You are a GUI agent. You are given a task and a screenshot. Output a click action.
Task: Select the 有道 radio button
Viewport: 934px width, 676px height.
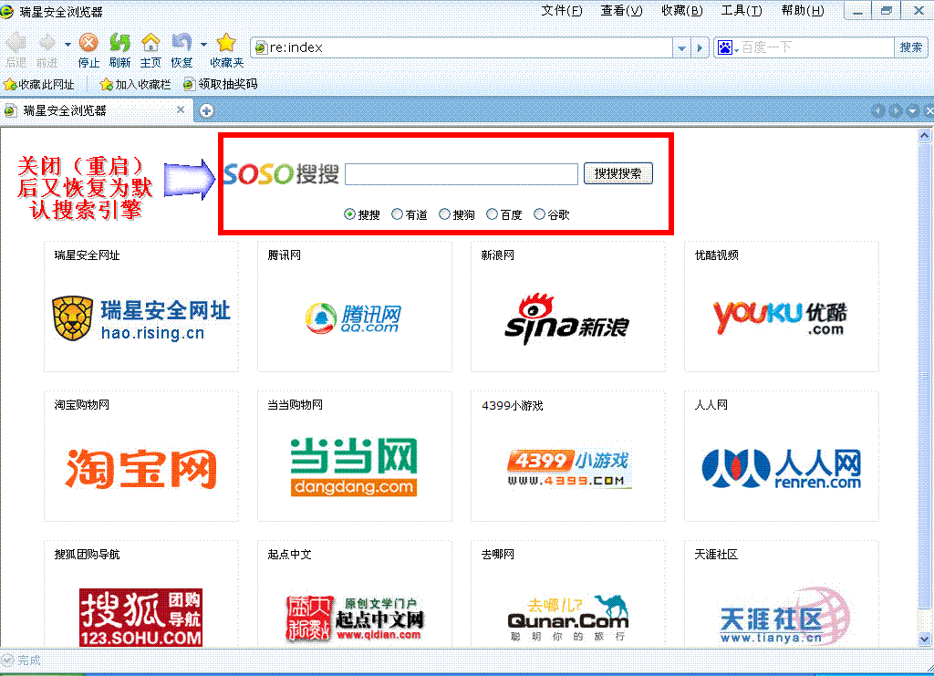coord(398,214)
